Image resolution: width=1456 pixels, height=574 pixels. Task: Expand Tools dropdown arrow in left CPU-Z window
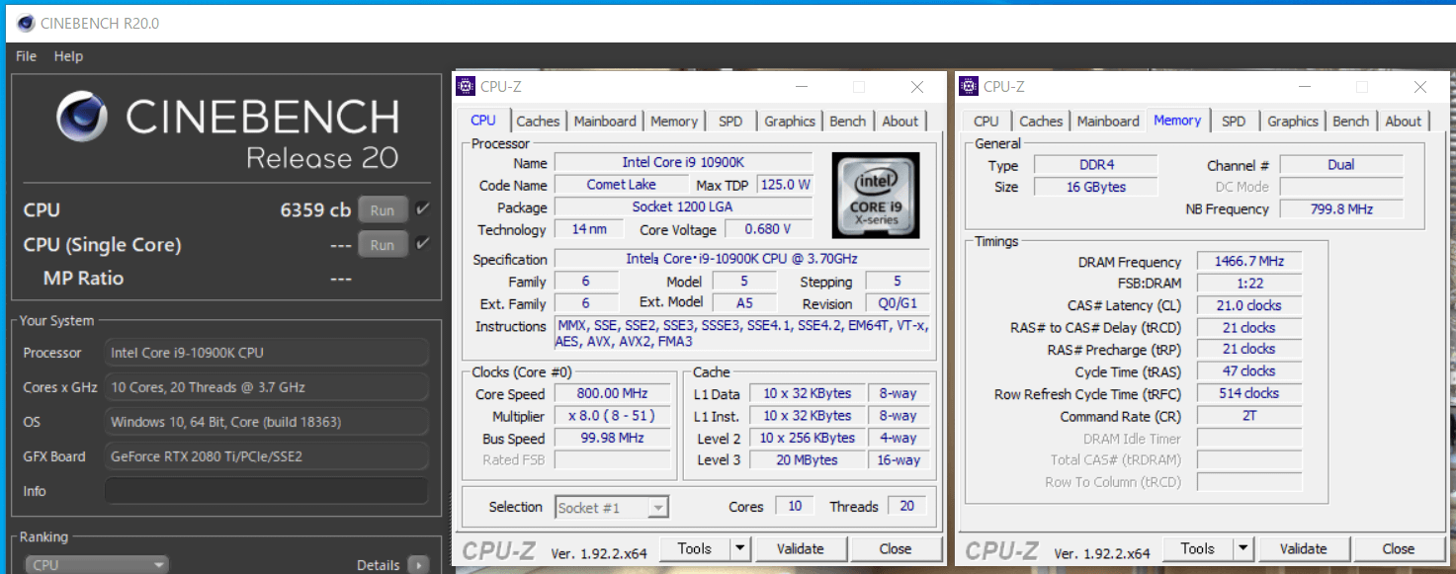pyautogui.click(x=740, y=548)
